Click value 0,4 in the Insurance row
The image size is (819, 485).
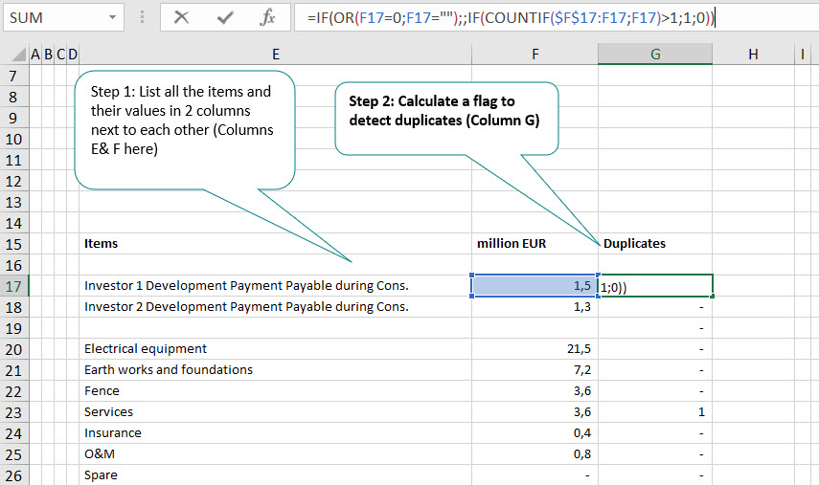coord(535,432)
